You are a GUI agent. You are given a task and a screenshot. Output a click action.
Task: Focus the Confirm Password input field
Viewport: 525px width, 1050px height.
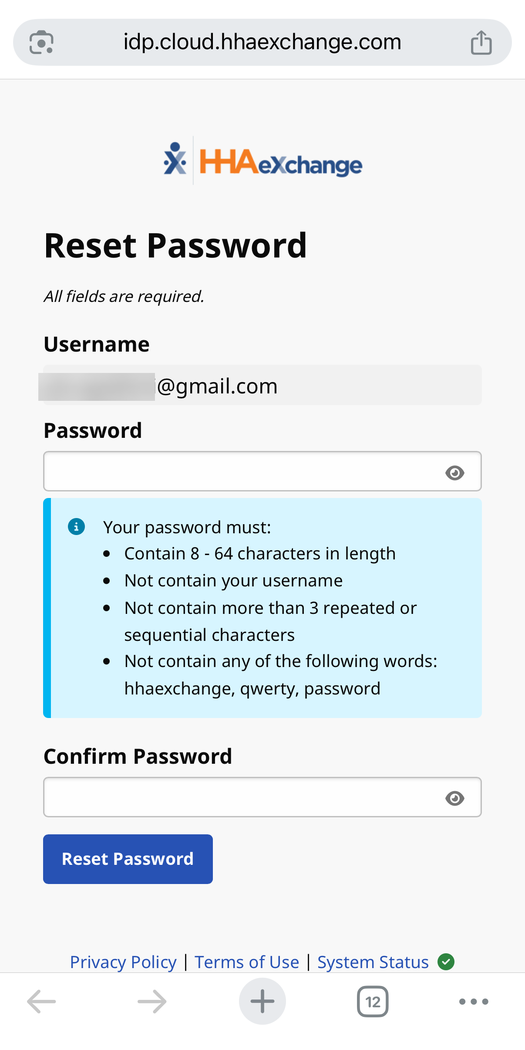pyautogui.click(x=239, y=797)
